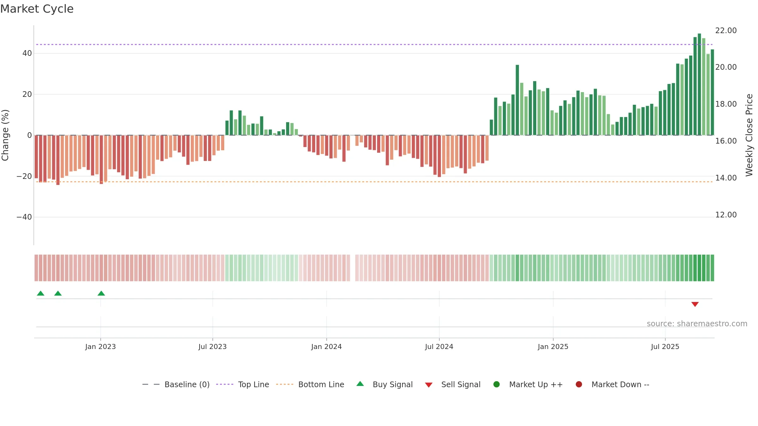This screenshot has height=426, width=758.
Task: Toggle the Market Up ++ legend entry
Action: pyautogui.click(x=528, y=384)
